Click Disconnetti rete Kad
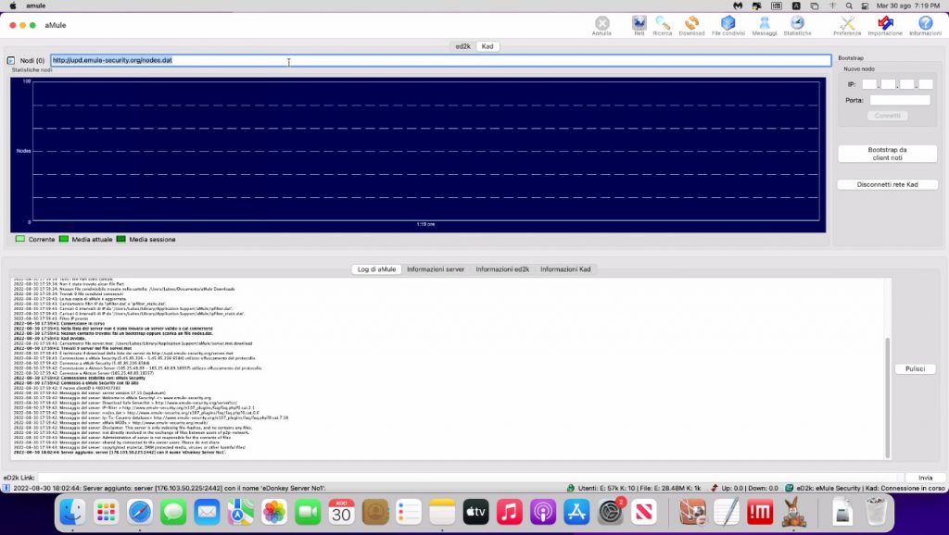 click(x=887, y=184)
